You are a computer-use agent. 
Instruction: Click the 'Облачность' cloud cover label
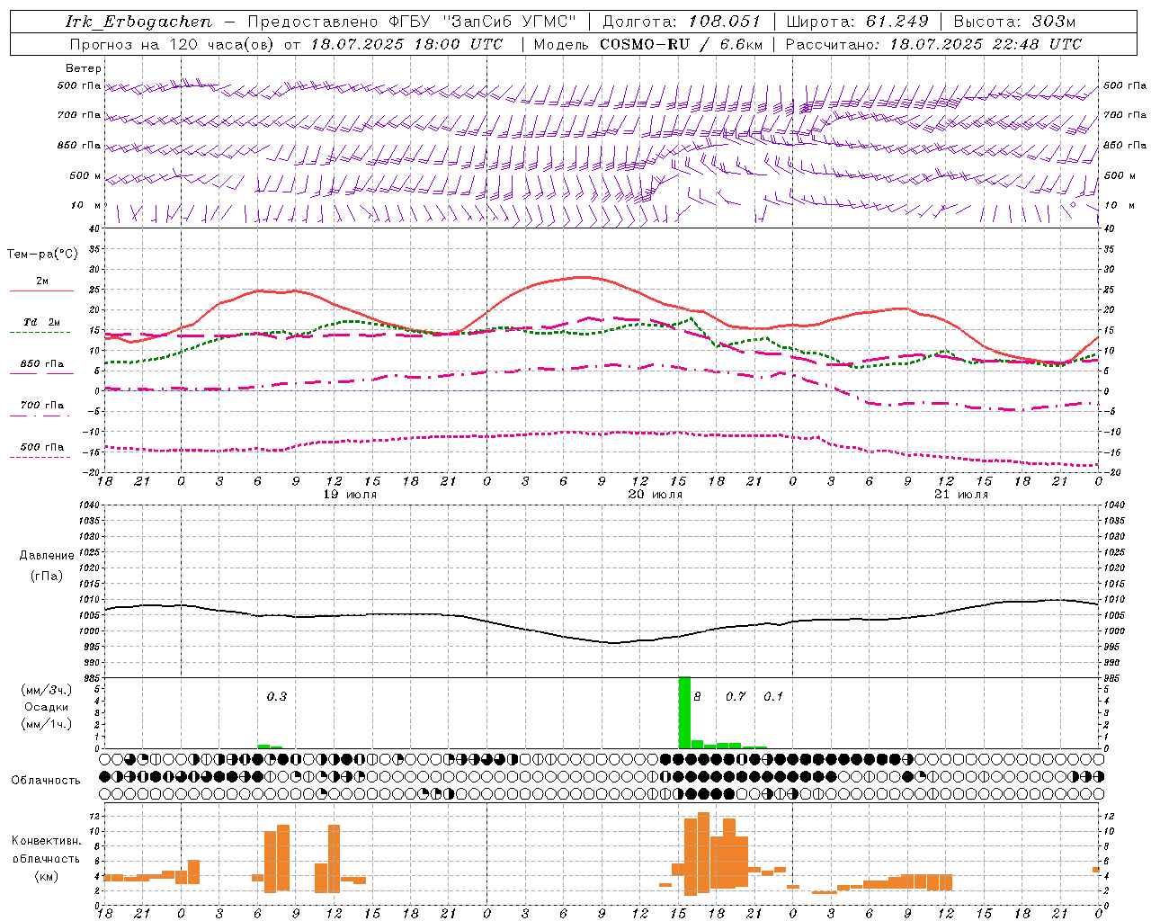pyautogui.click(x=46, y=781)
